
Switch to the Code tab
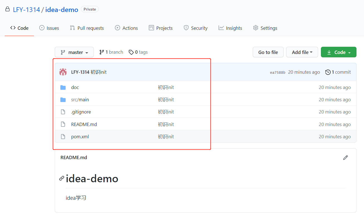pos(19,28)
